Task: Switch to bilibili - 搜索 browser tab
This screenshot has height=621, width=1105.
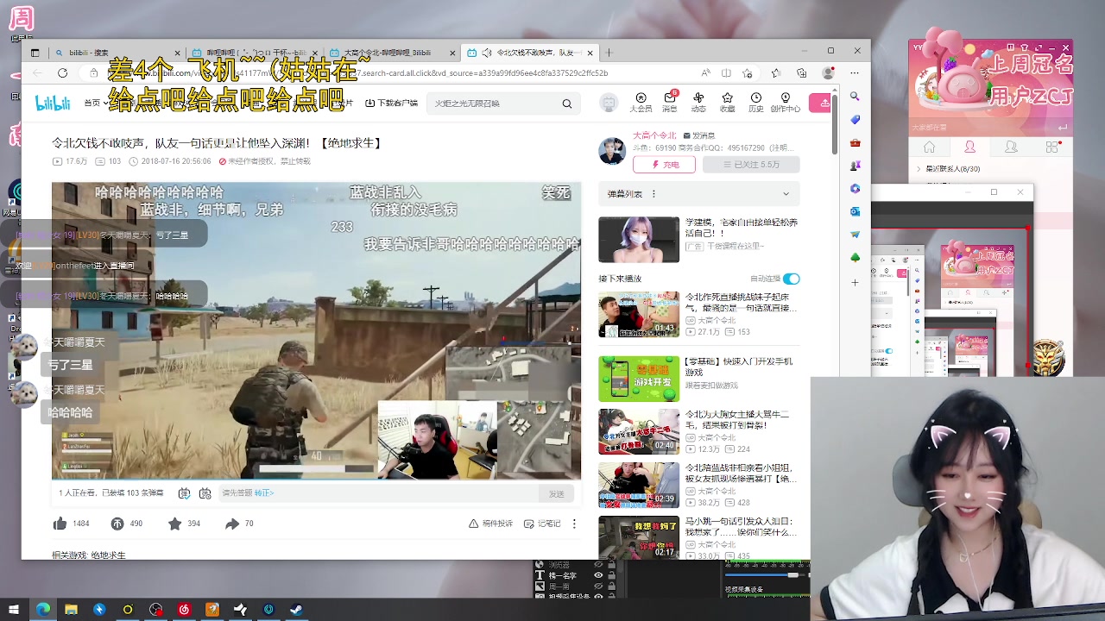Action: coord(117,53)
